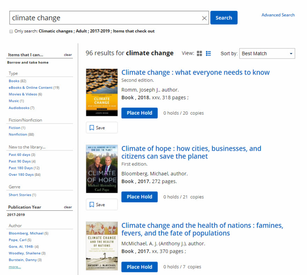This screenshot has height=275, width=307.
Task: Open the Sort by dropdown
Action: click(x=267, y=53)
